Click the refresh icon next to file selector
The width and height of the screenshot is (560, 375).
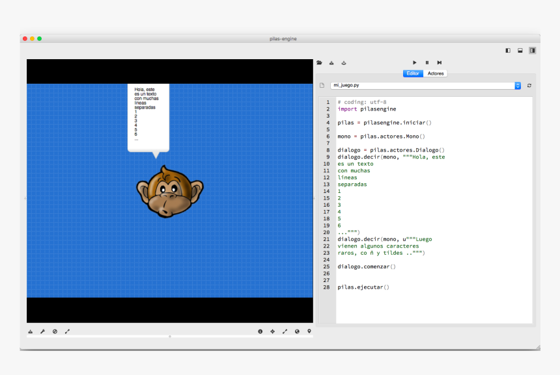529,85
